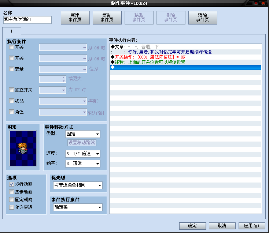
Task: Toggle the 变量 condition checkbox
Action: tap(11, 69)
